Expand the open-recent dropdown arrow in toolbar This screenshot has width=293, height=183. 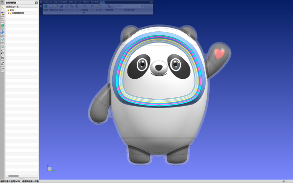[103, 9]
